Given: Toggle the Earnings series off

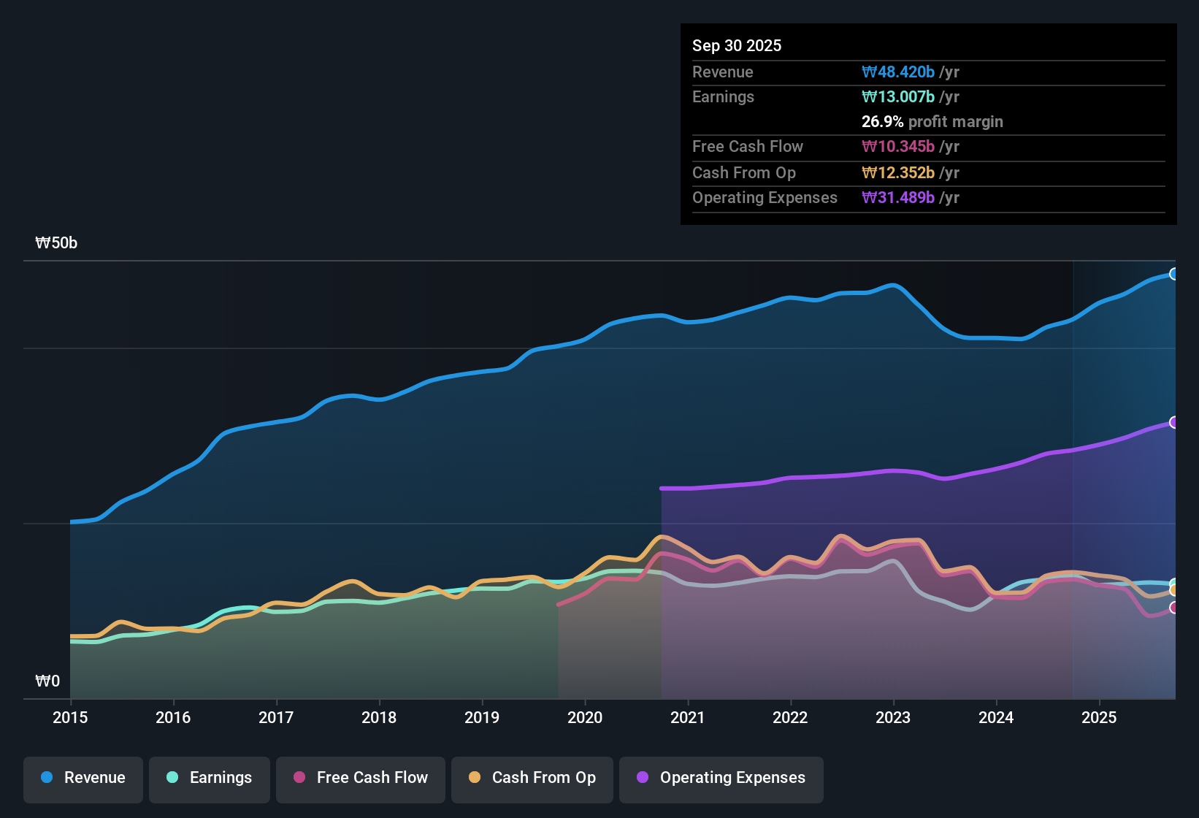Looking at the screenshot, I should [x=210, y=778].
